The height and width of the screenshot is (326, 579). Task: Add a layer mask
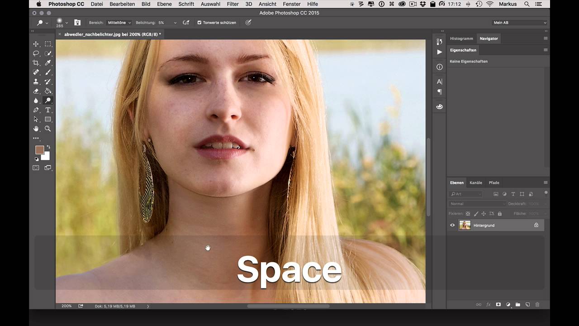tap(498, 305)
